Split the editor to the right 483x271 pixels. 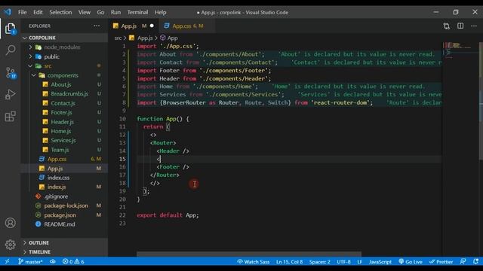click(x=460, y=26)
